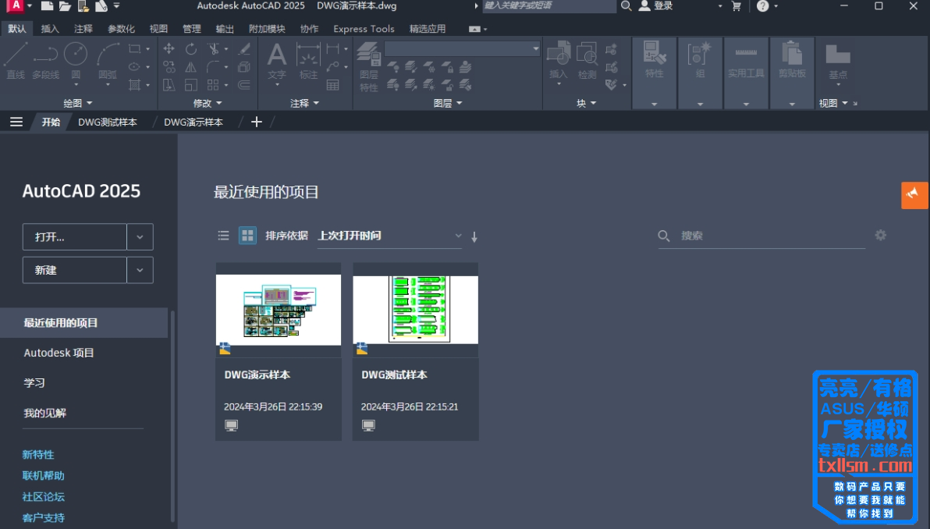
Task: Expand the Block (块) panel
Action: [587, 103]
